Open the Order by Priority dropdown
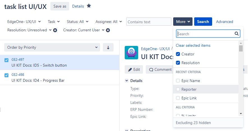This screenshot has width=248, height=131. [x=52, y=48]
